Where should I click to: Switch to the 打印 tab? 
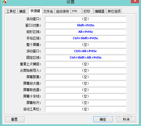[x=88, y=11]
